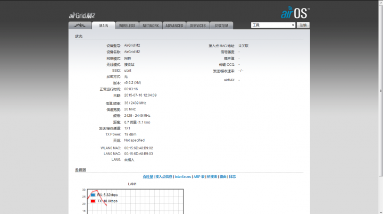Open the Ubiquiti logo tab
Viewport: 383px width, 214px height.
(x=80, y=25)
